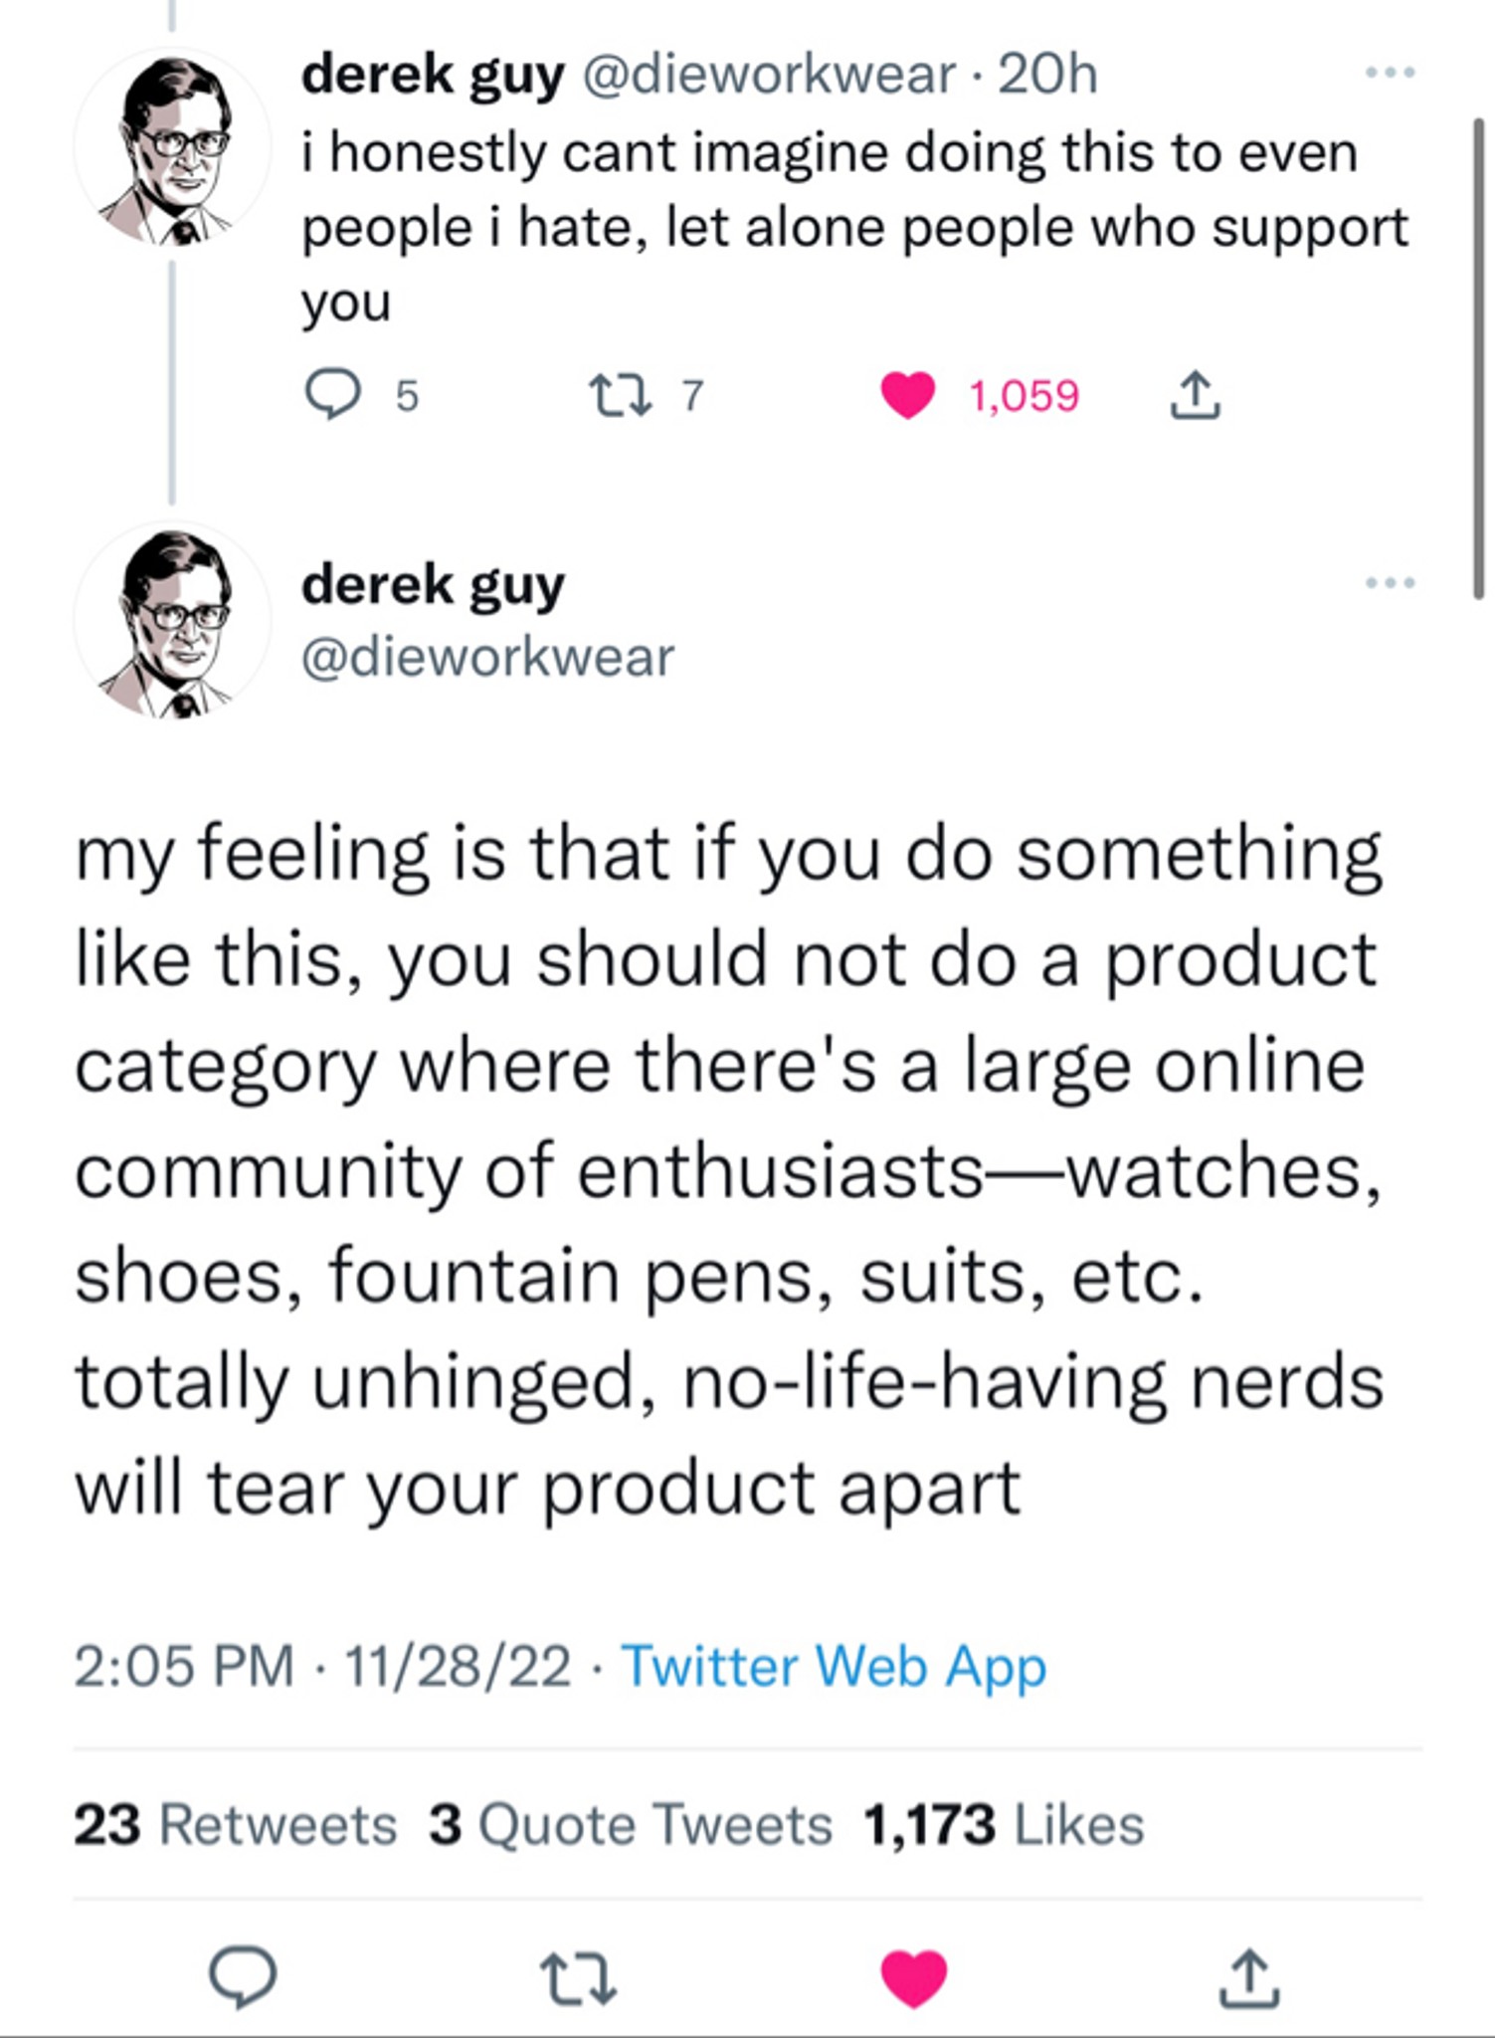Click the @dieworkwear handle under the main author
1495x2038 pixels.
487,658
